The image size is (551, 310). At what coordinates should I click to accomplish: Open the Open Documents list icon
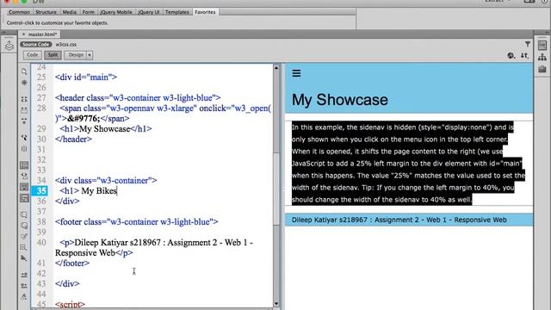(24, 71)
